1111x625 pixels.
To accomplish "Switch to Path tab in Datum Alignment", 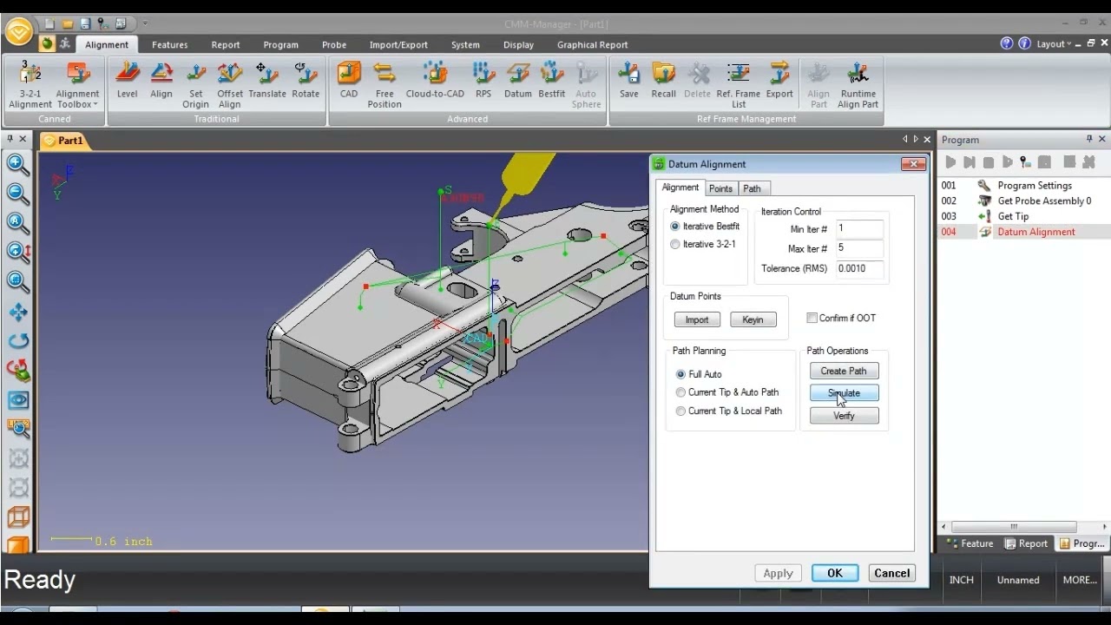I will click(753, 188).
